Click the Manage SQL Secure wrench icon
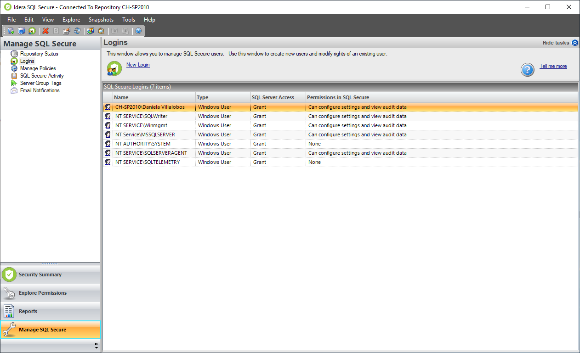The width and height of the screenshot is (580, 353). [9, 330]
